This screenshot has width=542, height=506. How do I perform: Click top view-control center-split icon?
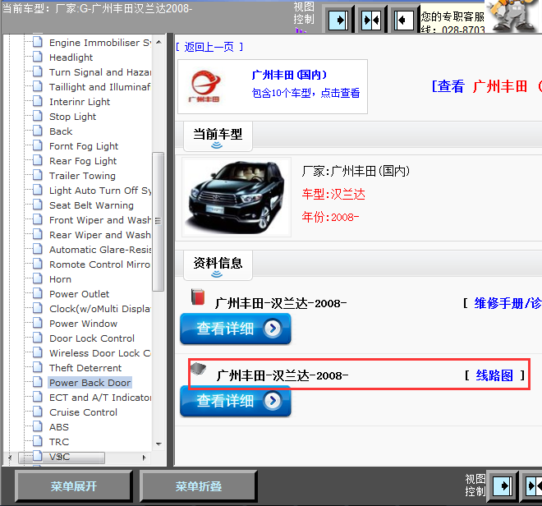[371, 20]
